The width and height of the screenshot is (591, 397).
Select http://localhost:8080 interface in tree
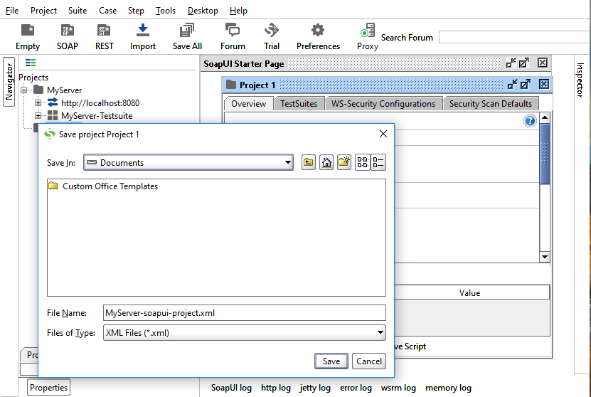click(100, 103)
